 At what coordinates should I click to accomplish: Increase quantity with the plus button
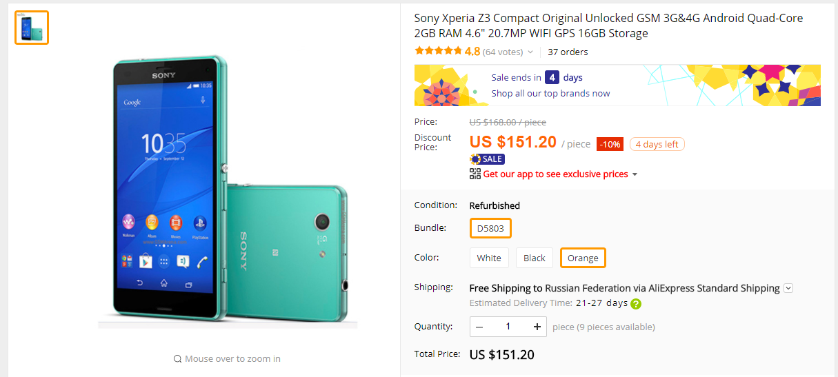pyautogui.click(x=537, y=327)
